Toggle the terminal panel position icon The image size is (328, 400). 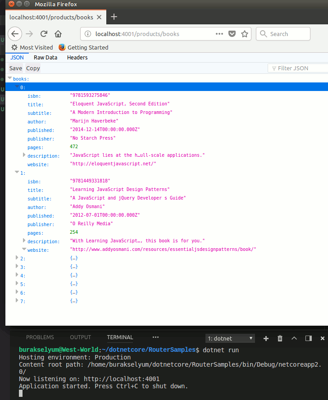pyautogui.click(x=308, y=338)
